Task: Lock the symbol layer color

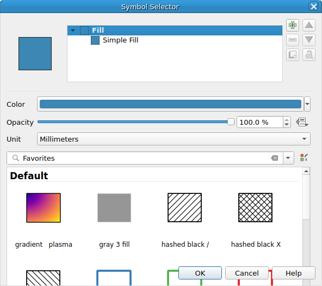Action: coord(308,54)
